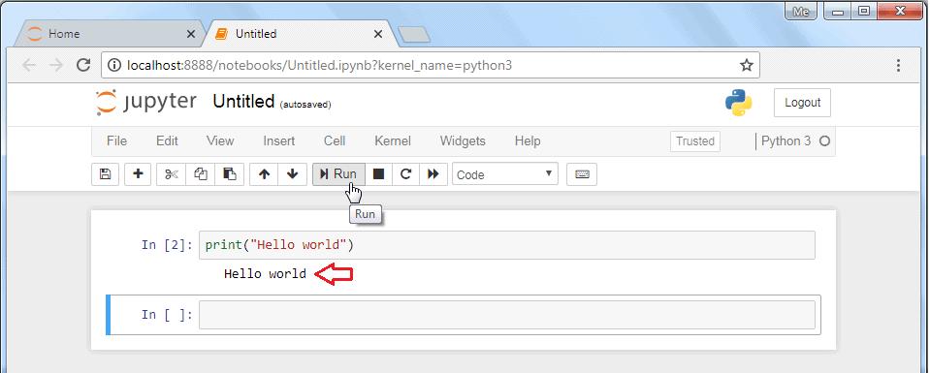This screenshot has height=373, width=930.
Task: Paste cells below icon
Action: click(230, 174)
